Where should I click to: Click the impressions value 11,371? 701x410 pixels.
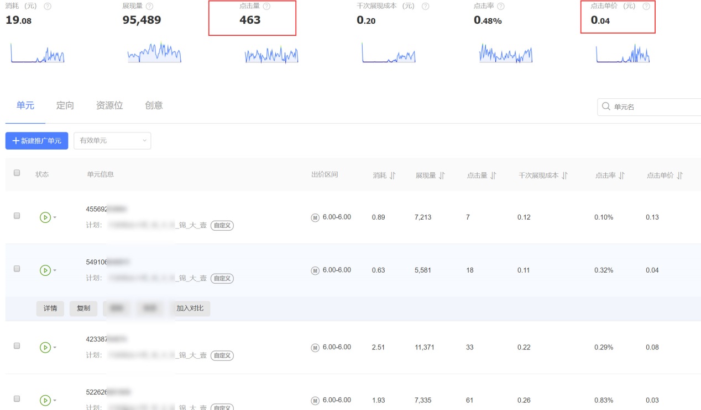coord(425,348)
